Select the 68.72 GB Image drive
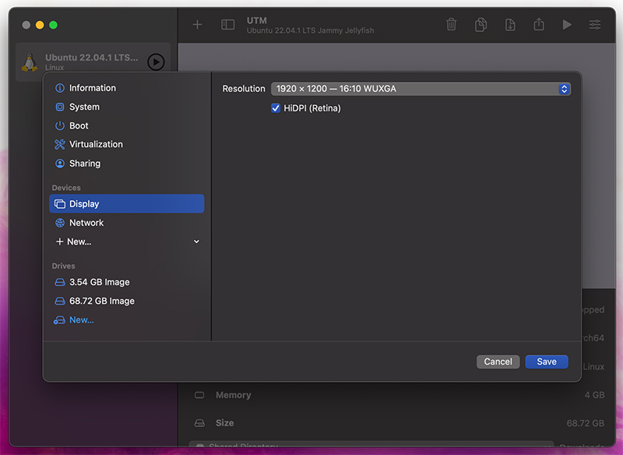Screen dimensions: 623x455 tap(127, 301)
